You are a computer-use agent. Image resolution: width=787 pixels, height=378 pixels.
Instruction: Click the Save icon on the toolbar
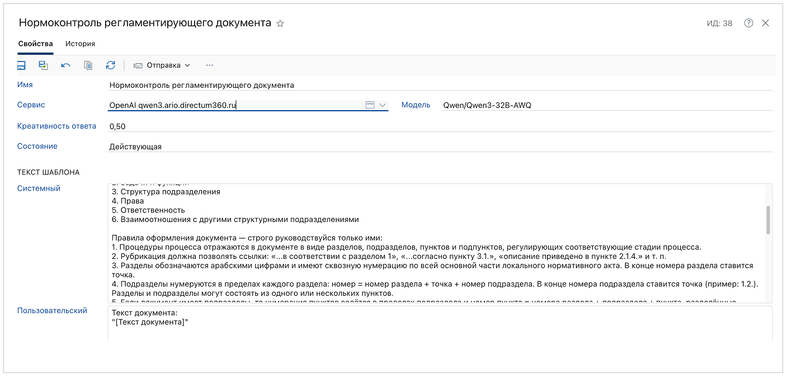click(21, 65)
